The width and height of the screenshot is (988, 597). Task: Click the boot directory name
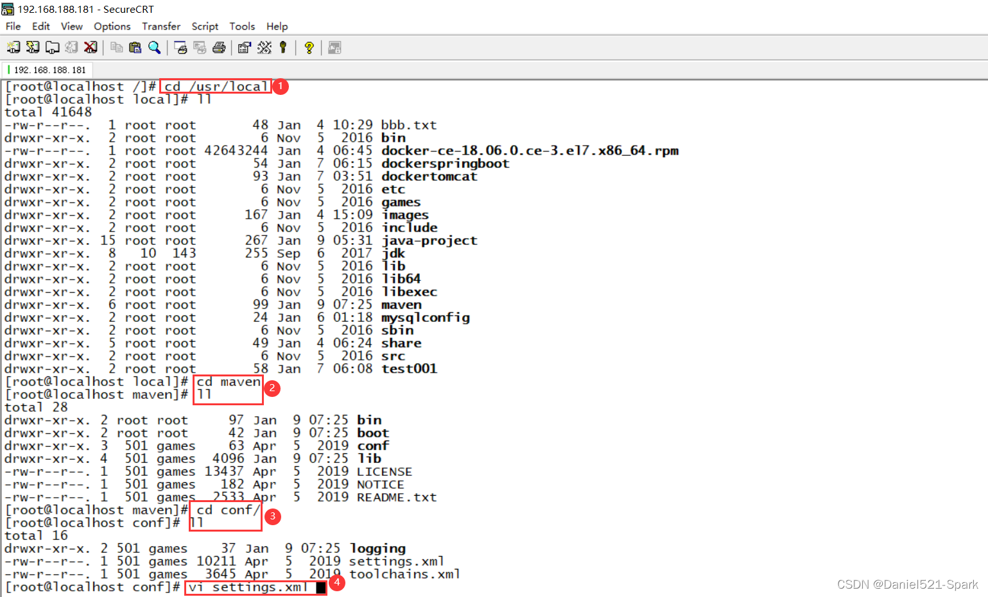(373, 433)
